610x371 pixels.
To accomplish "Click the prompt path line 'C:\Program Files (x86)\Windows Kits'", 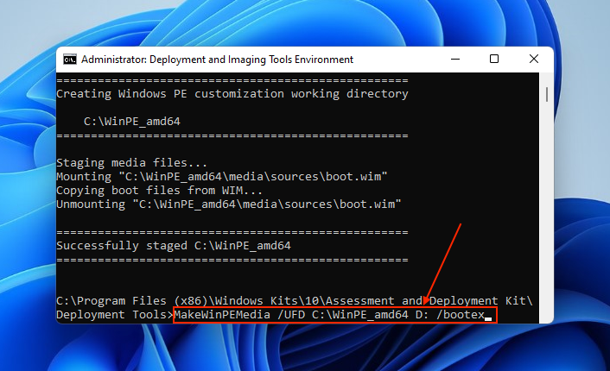I will (x=295, y=301).
